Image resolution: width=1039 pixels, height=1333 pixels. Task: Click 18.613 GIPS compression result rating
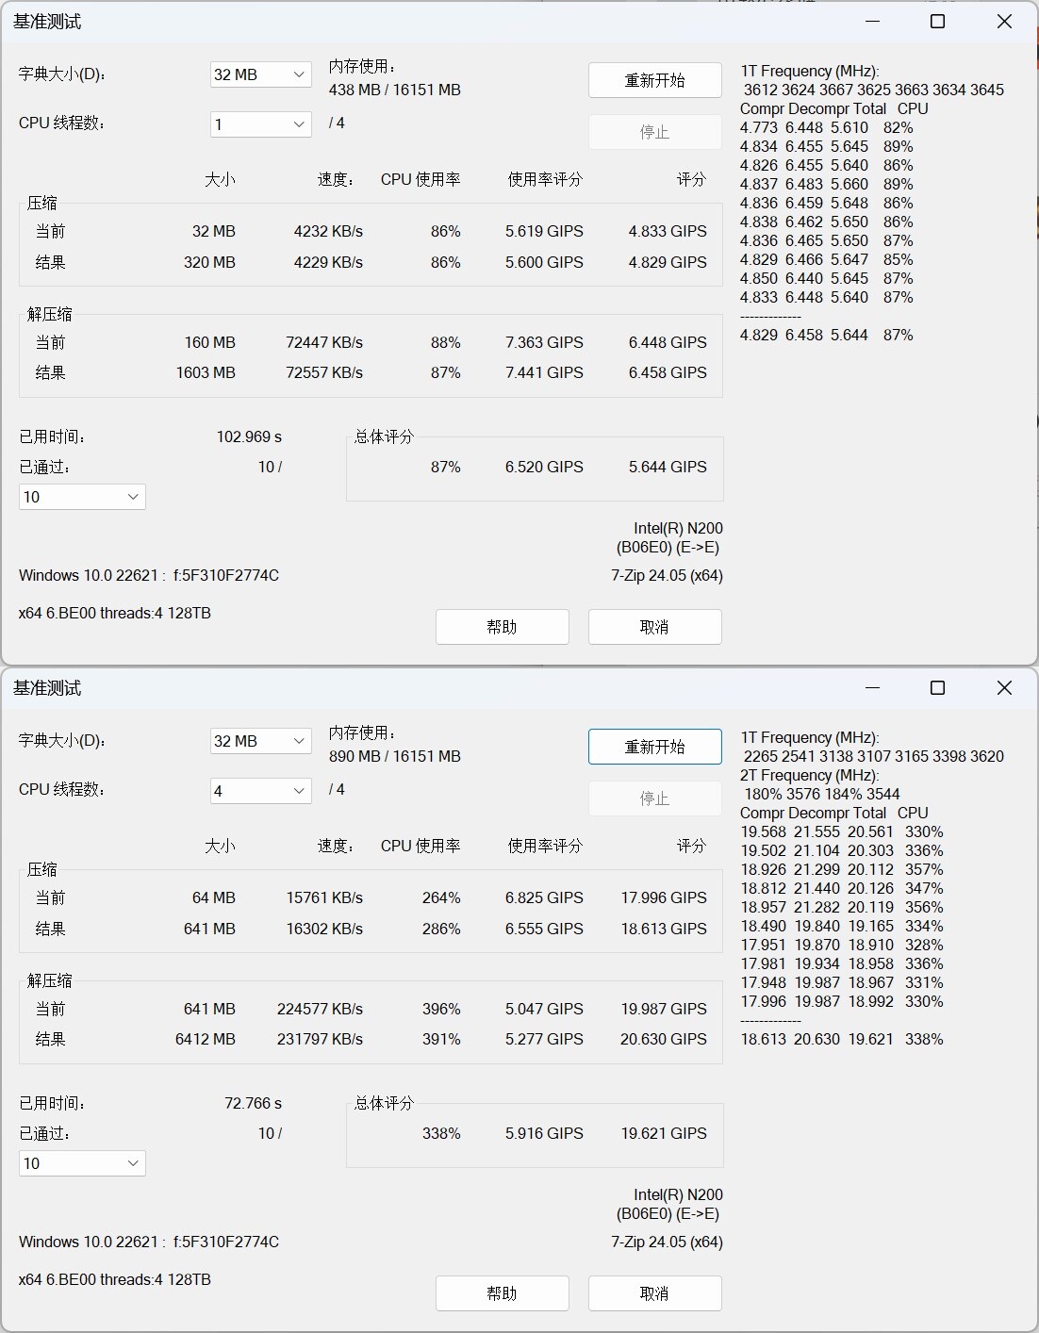coord(664,929)
